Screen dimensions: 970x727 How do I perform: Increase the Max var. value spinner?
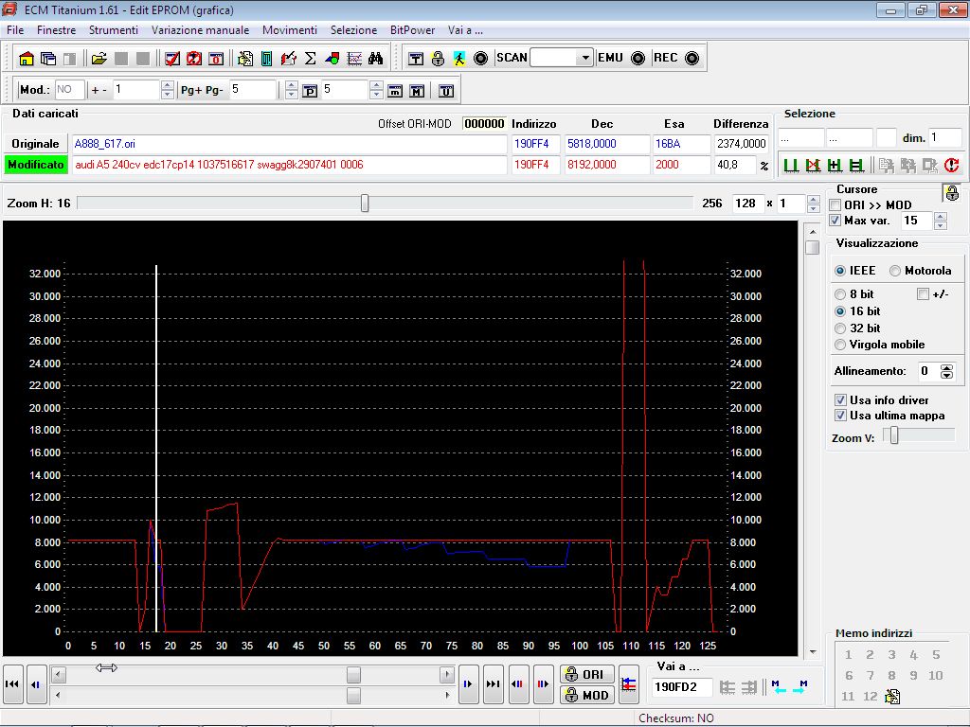tap(941, 217)
